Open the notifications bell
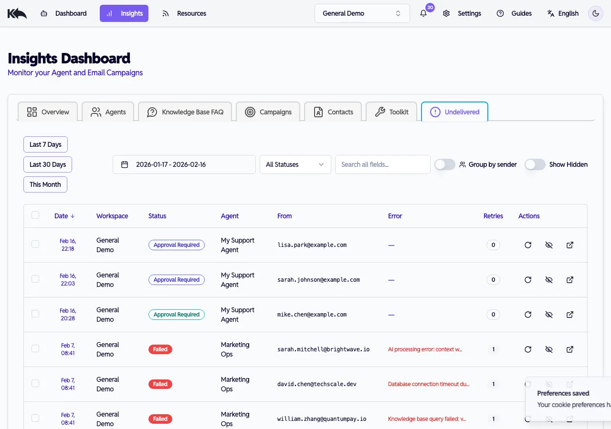The width and height of the screenshot is (611, 429). (x=423, y=13)
